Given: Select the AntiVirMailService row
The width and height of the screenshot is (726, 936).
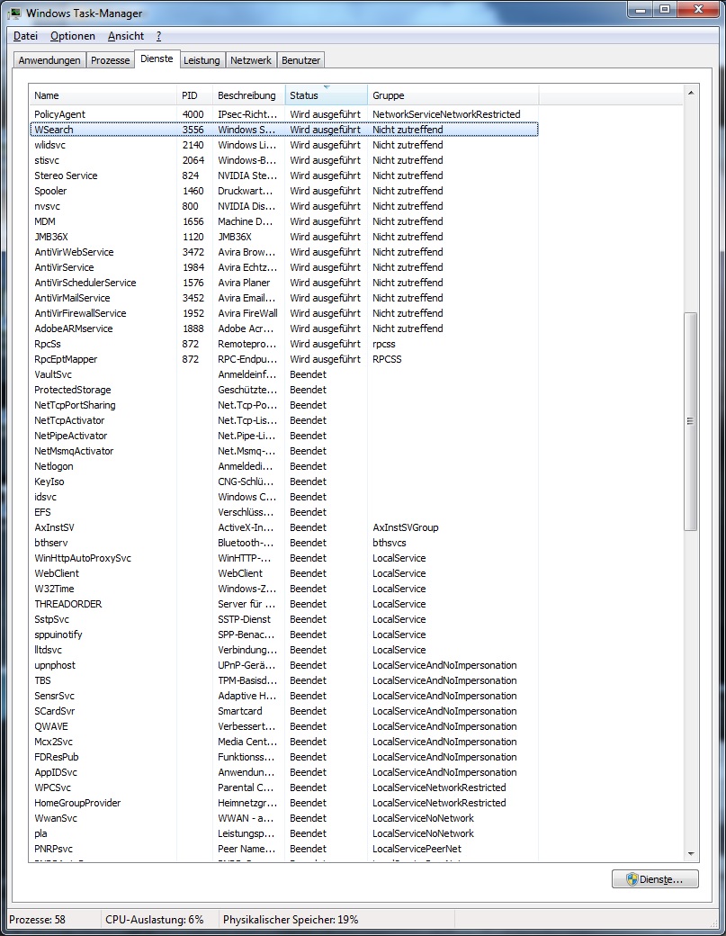Looking at the screenshot, I should 284,298.
